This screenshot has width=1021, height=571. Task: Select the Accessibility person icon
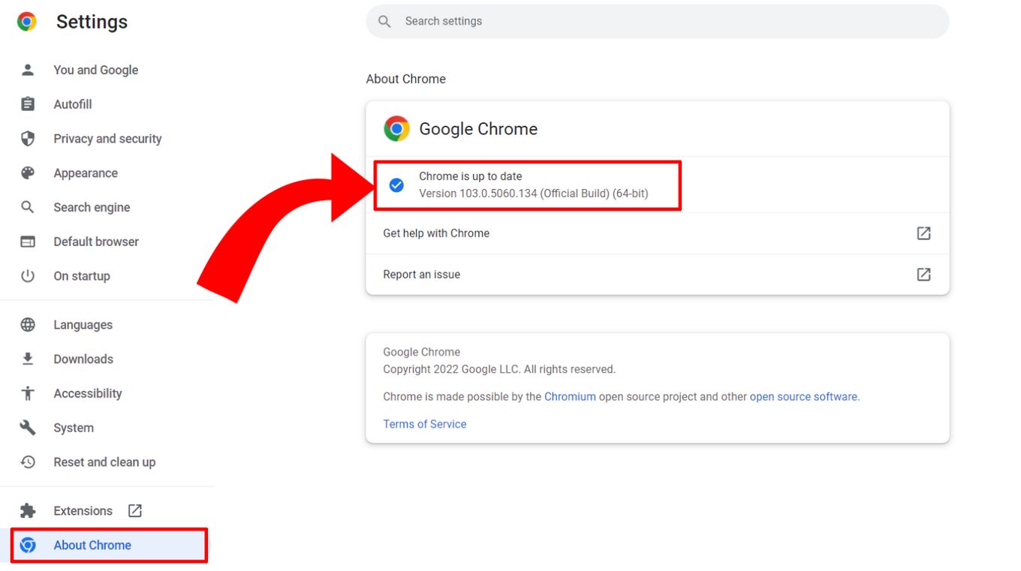pos(28,393)
